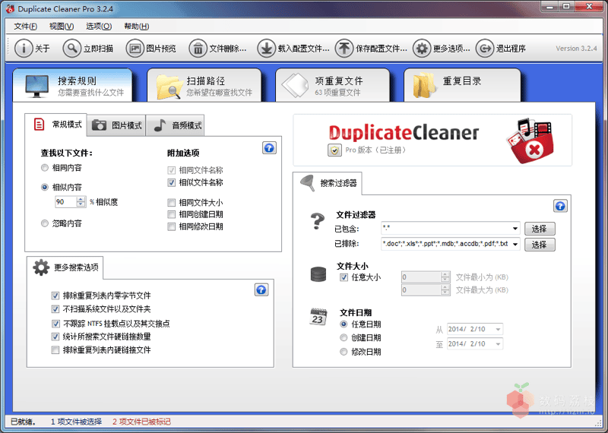The image size is (608, 433).
Task: Switch to the 常规模式 tab
Action: (x=55, y=125)
